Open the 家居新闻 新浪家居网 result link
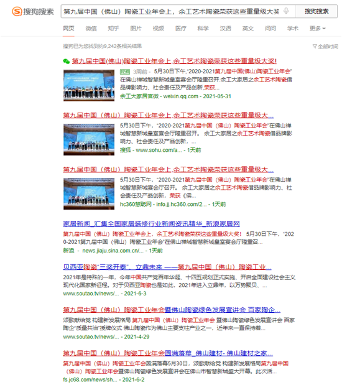Viewport: 342px width, 390px height. point(151,224)
